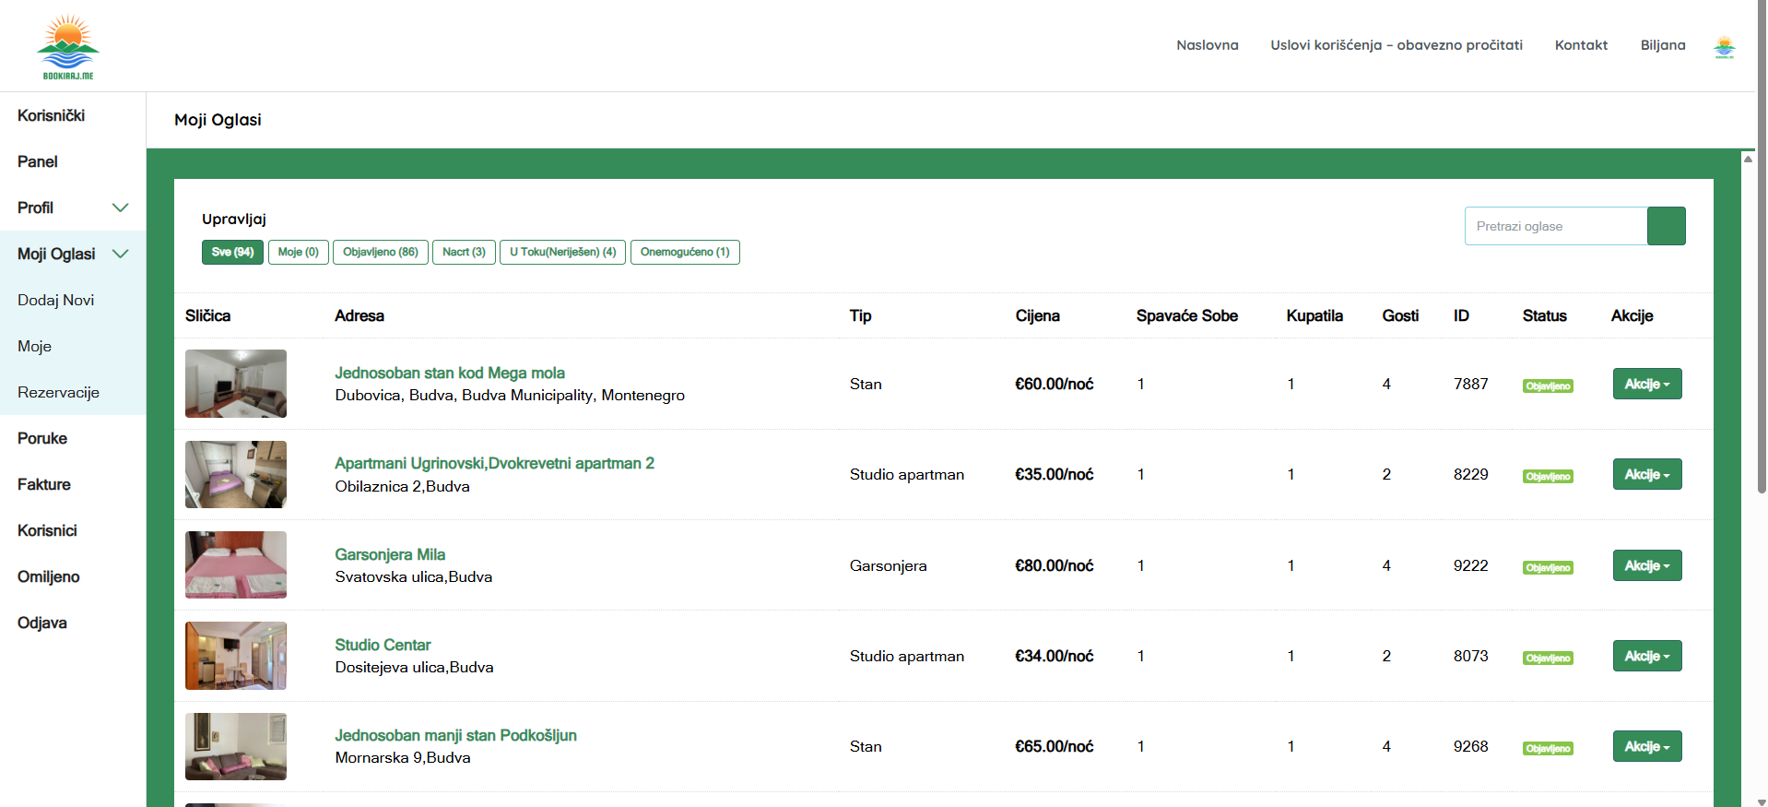Image resolution: width=1768 pixels, height=807 pixels.
Task: Click the Bookiraj.me logo
Action: click(67, 47)
